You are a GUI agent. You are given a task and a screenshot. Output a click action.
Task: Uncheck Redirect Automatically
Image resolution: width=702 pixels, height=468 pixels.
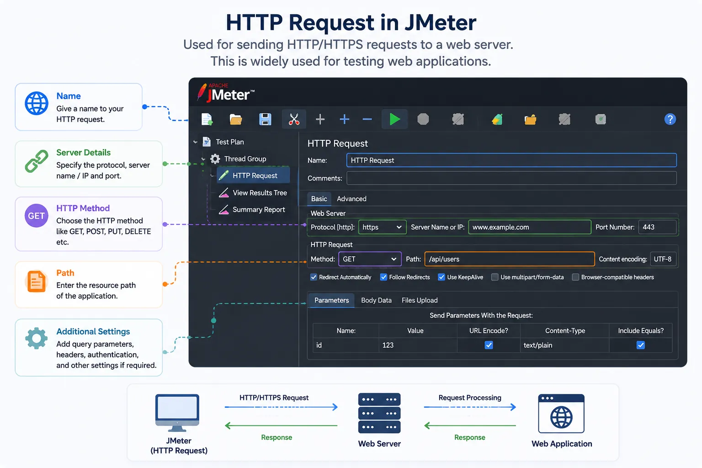(314, 277)
